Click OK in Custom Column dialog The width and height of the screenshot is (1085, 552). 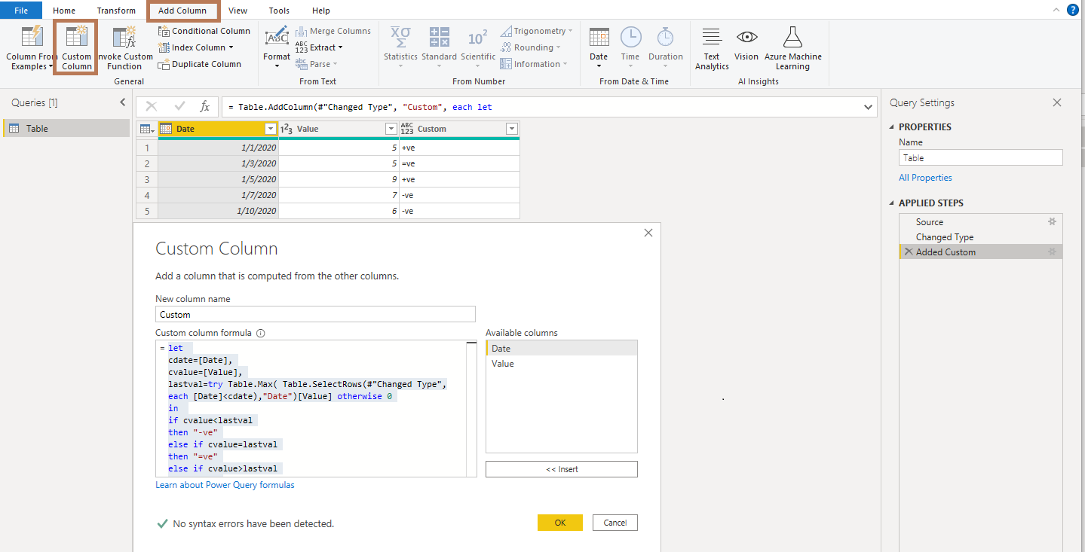coord(560,523)
